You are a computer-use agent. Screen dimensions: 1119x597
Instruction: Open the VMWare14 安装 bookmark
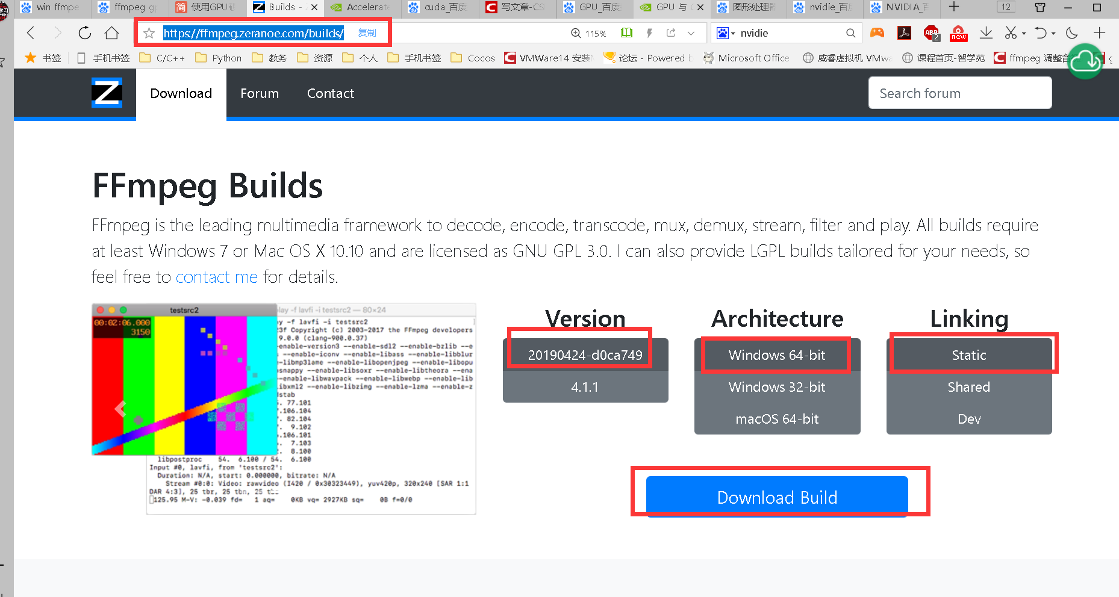coord(549,58)
